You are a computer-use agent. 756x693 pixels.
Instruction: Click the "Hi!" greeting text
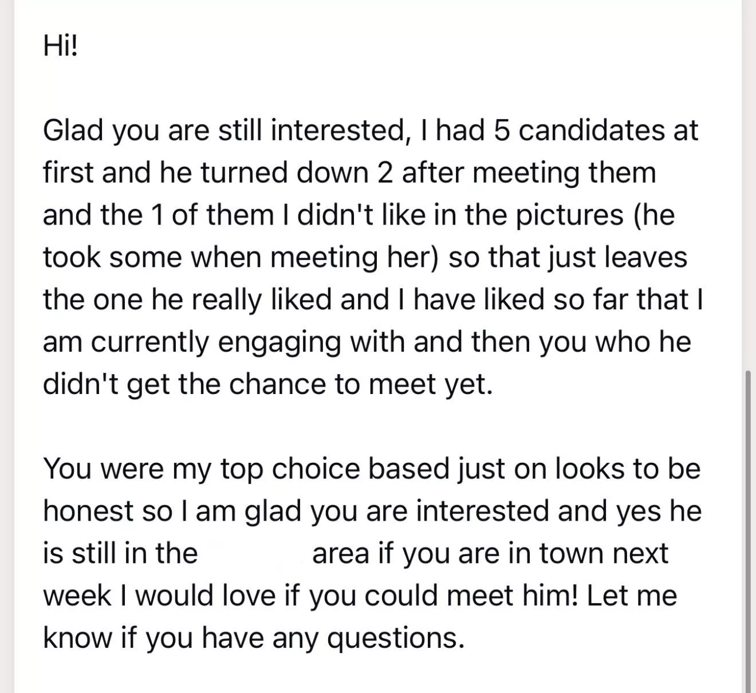pyautogui.click(x=60, y=45)
